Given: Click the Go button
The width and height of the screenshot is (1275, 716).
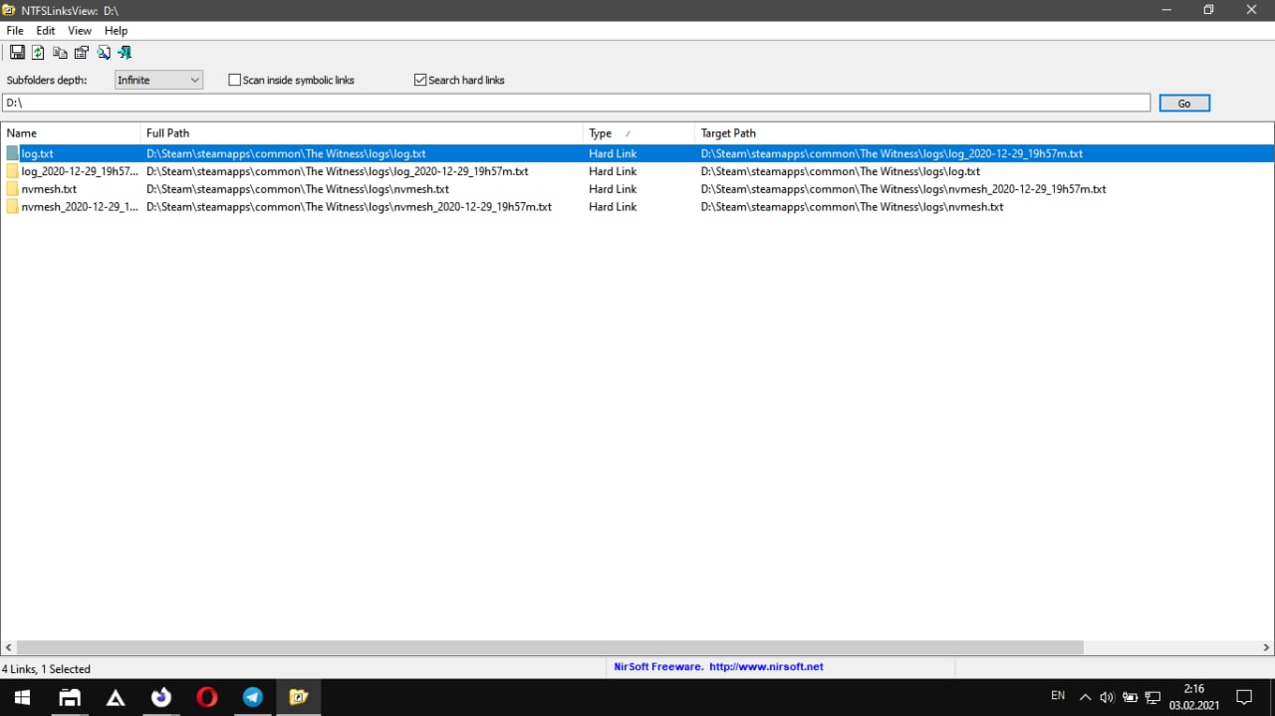Looking at the screenshot, I should 1184,103.
